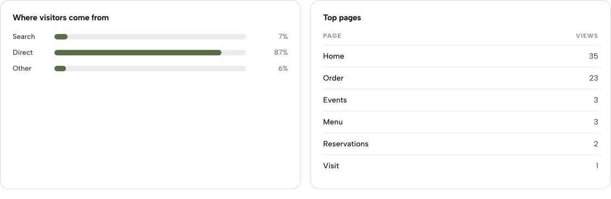Click the Direct traffic progress bar
The height and width of the screenshot is (199, 611).
(150, 53)
